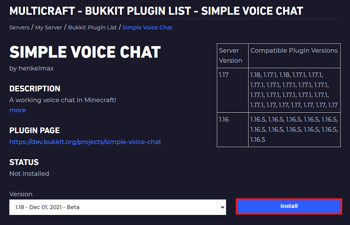The height and width of the screenshot is (225, 350).
Task: Open Bukkit Plugin List breadcrumb
Action: click(93, 27)
